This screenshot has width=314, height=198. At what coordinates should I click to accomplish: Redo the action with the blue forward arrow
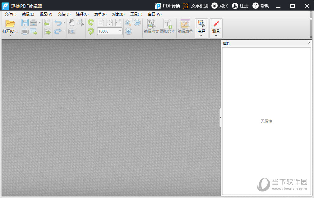[x=58, y=31]
